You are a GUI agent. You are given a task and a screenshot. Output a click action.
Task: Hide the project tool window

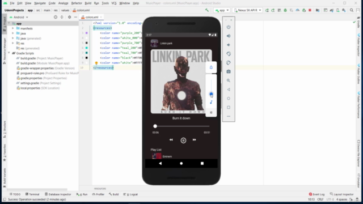pos(75,17)
